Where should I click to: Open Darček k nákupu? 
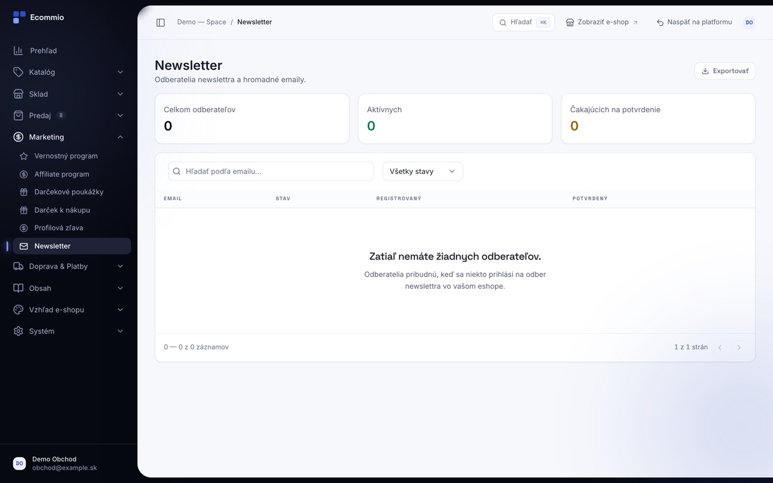click(72, 210)
